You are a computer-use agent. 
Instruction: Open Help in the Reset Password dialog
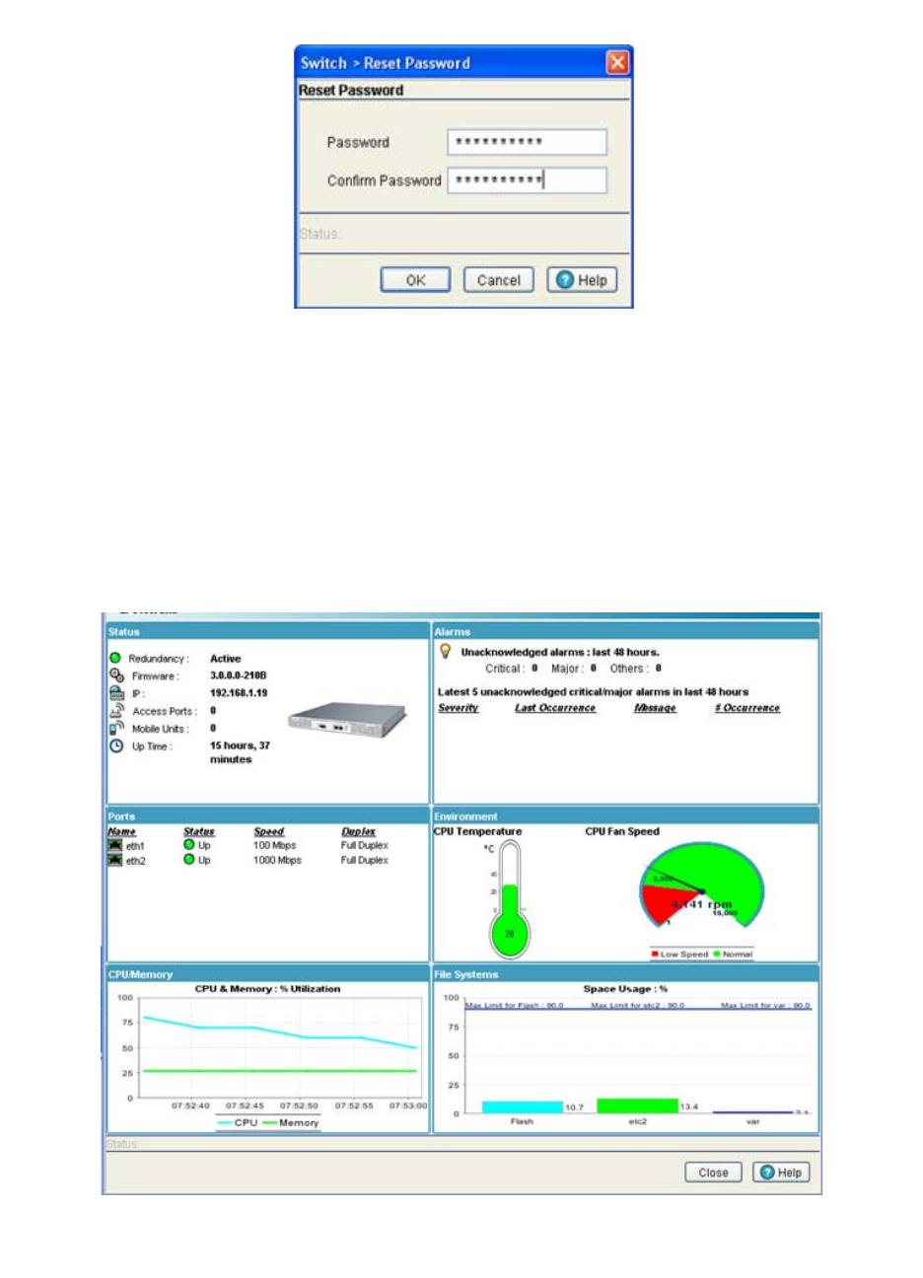click(582, 280)
